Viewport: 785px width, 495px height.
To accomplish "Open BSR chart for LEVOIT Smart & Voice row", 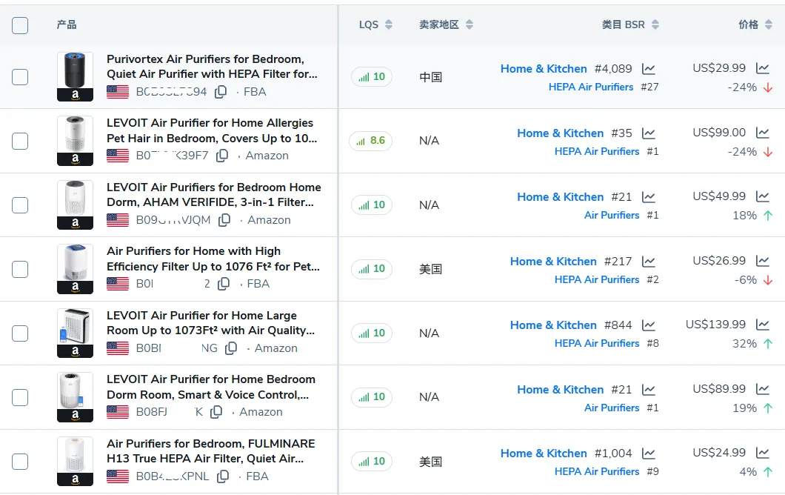I will tap(649, 389).
